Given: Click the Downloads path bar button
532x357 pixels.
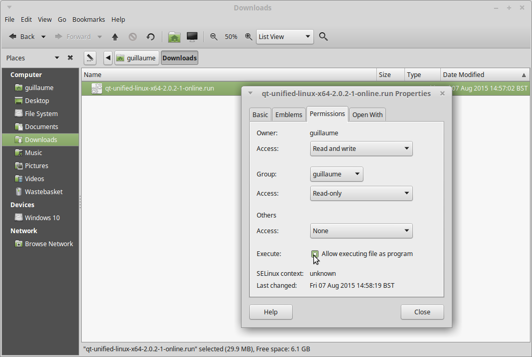Looking at the screenshot, I should [180, 58].
